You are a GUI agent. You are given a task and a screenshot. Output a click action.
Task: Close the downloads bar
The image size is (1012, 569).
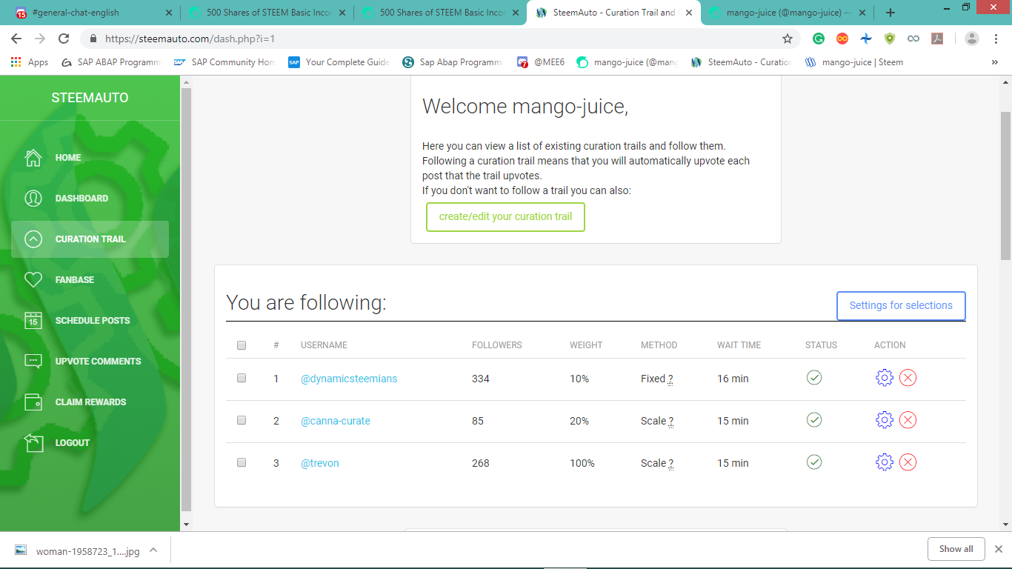pos(998,549)
